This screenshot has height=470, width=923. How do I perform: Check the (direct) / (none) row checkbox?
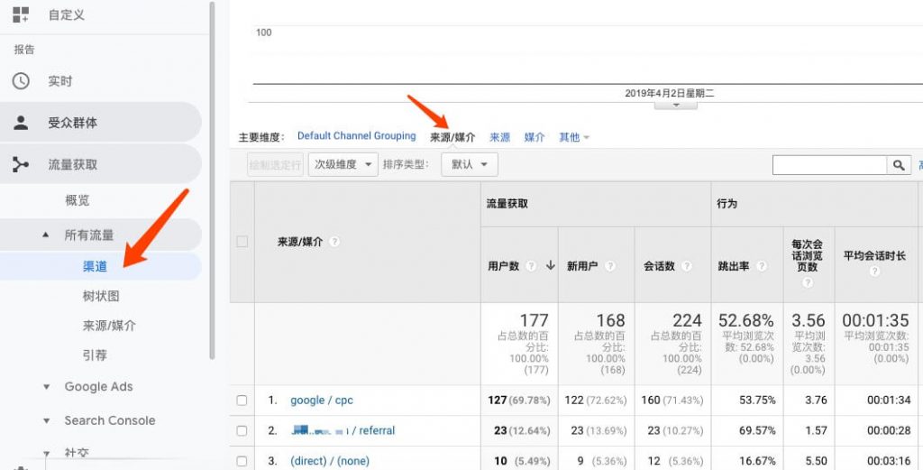(242, 461)
